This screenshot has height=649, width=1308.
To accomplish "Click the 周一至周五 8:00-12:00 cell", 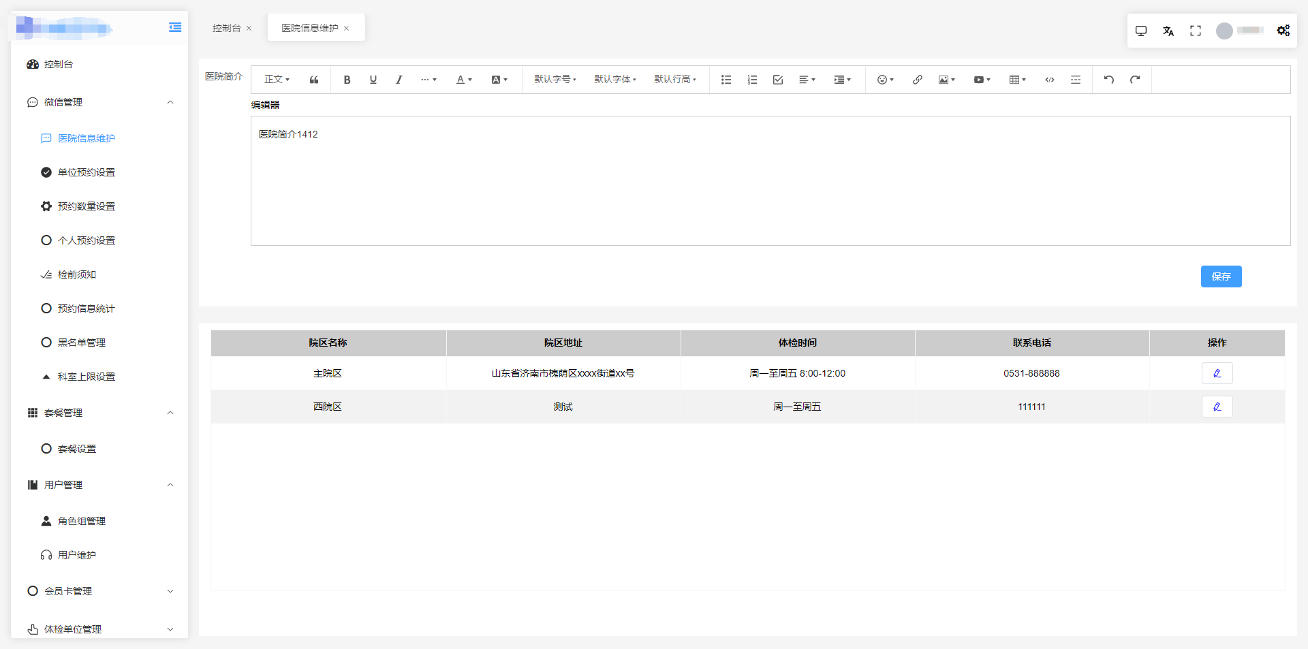I will (797, 373).
